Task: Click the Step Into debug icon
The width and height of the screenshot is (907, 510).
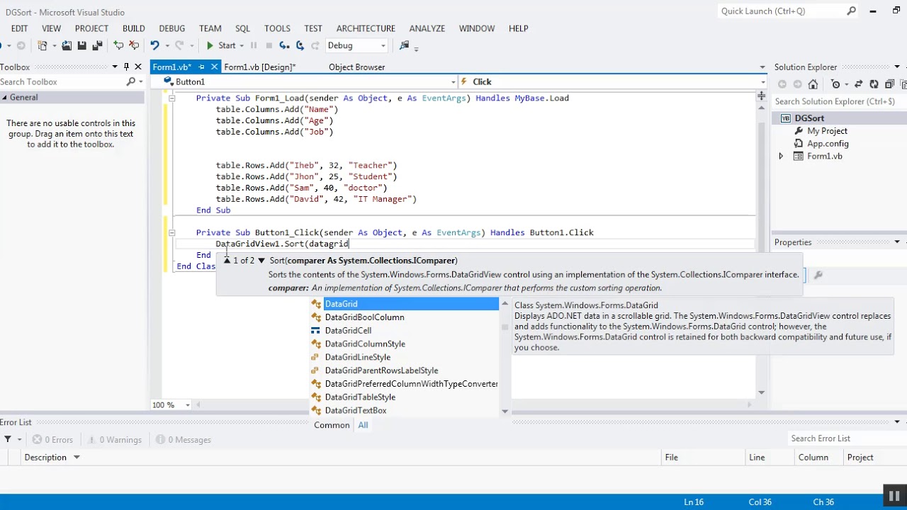Action: [x=284, y=45]
